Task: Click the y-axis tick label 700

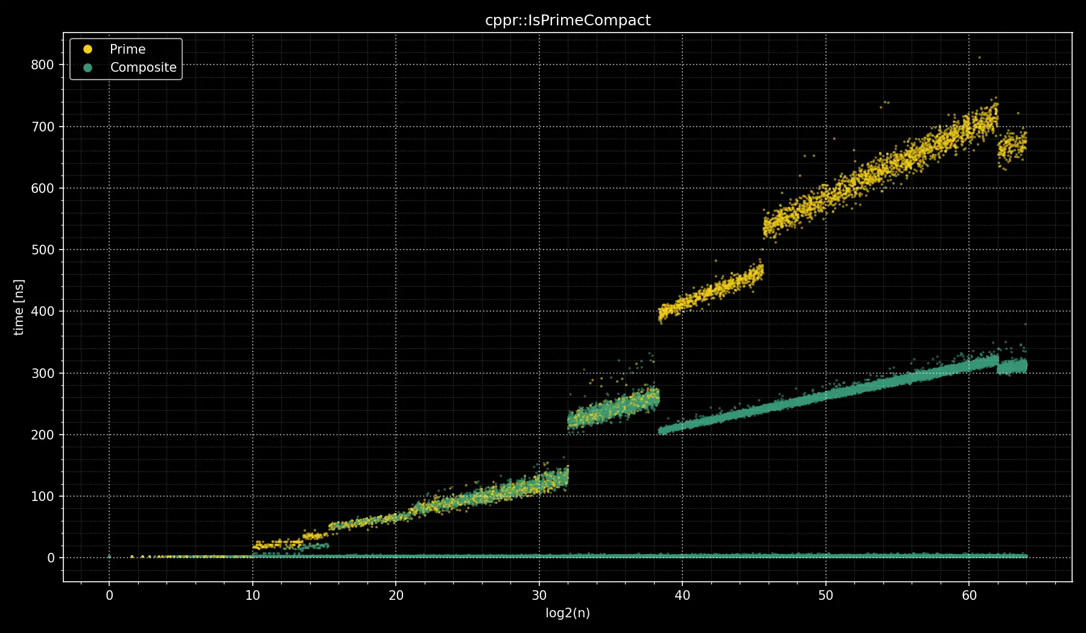Action: [42, 127]
